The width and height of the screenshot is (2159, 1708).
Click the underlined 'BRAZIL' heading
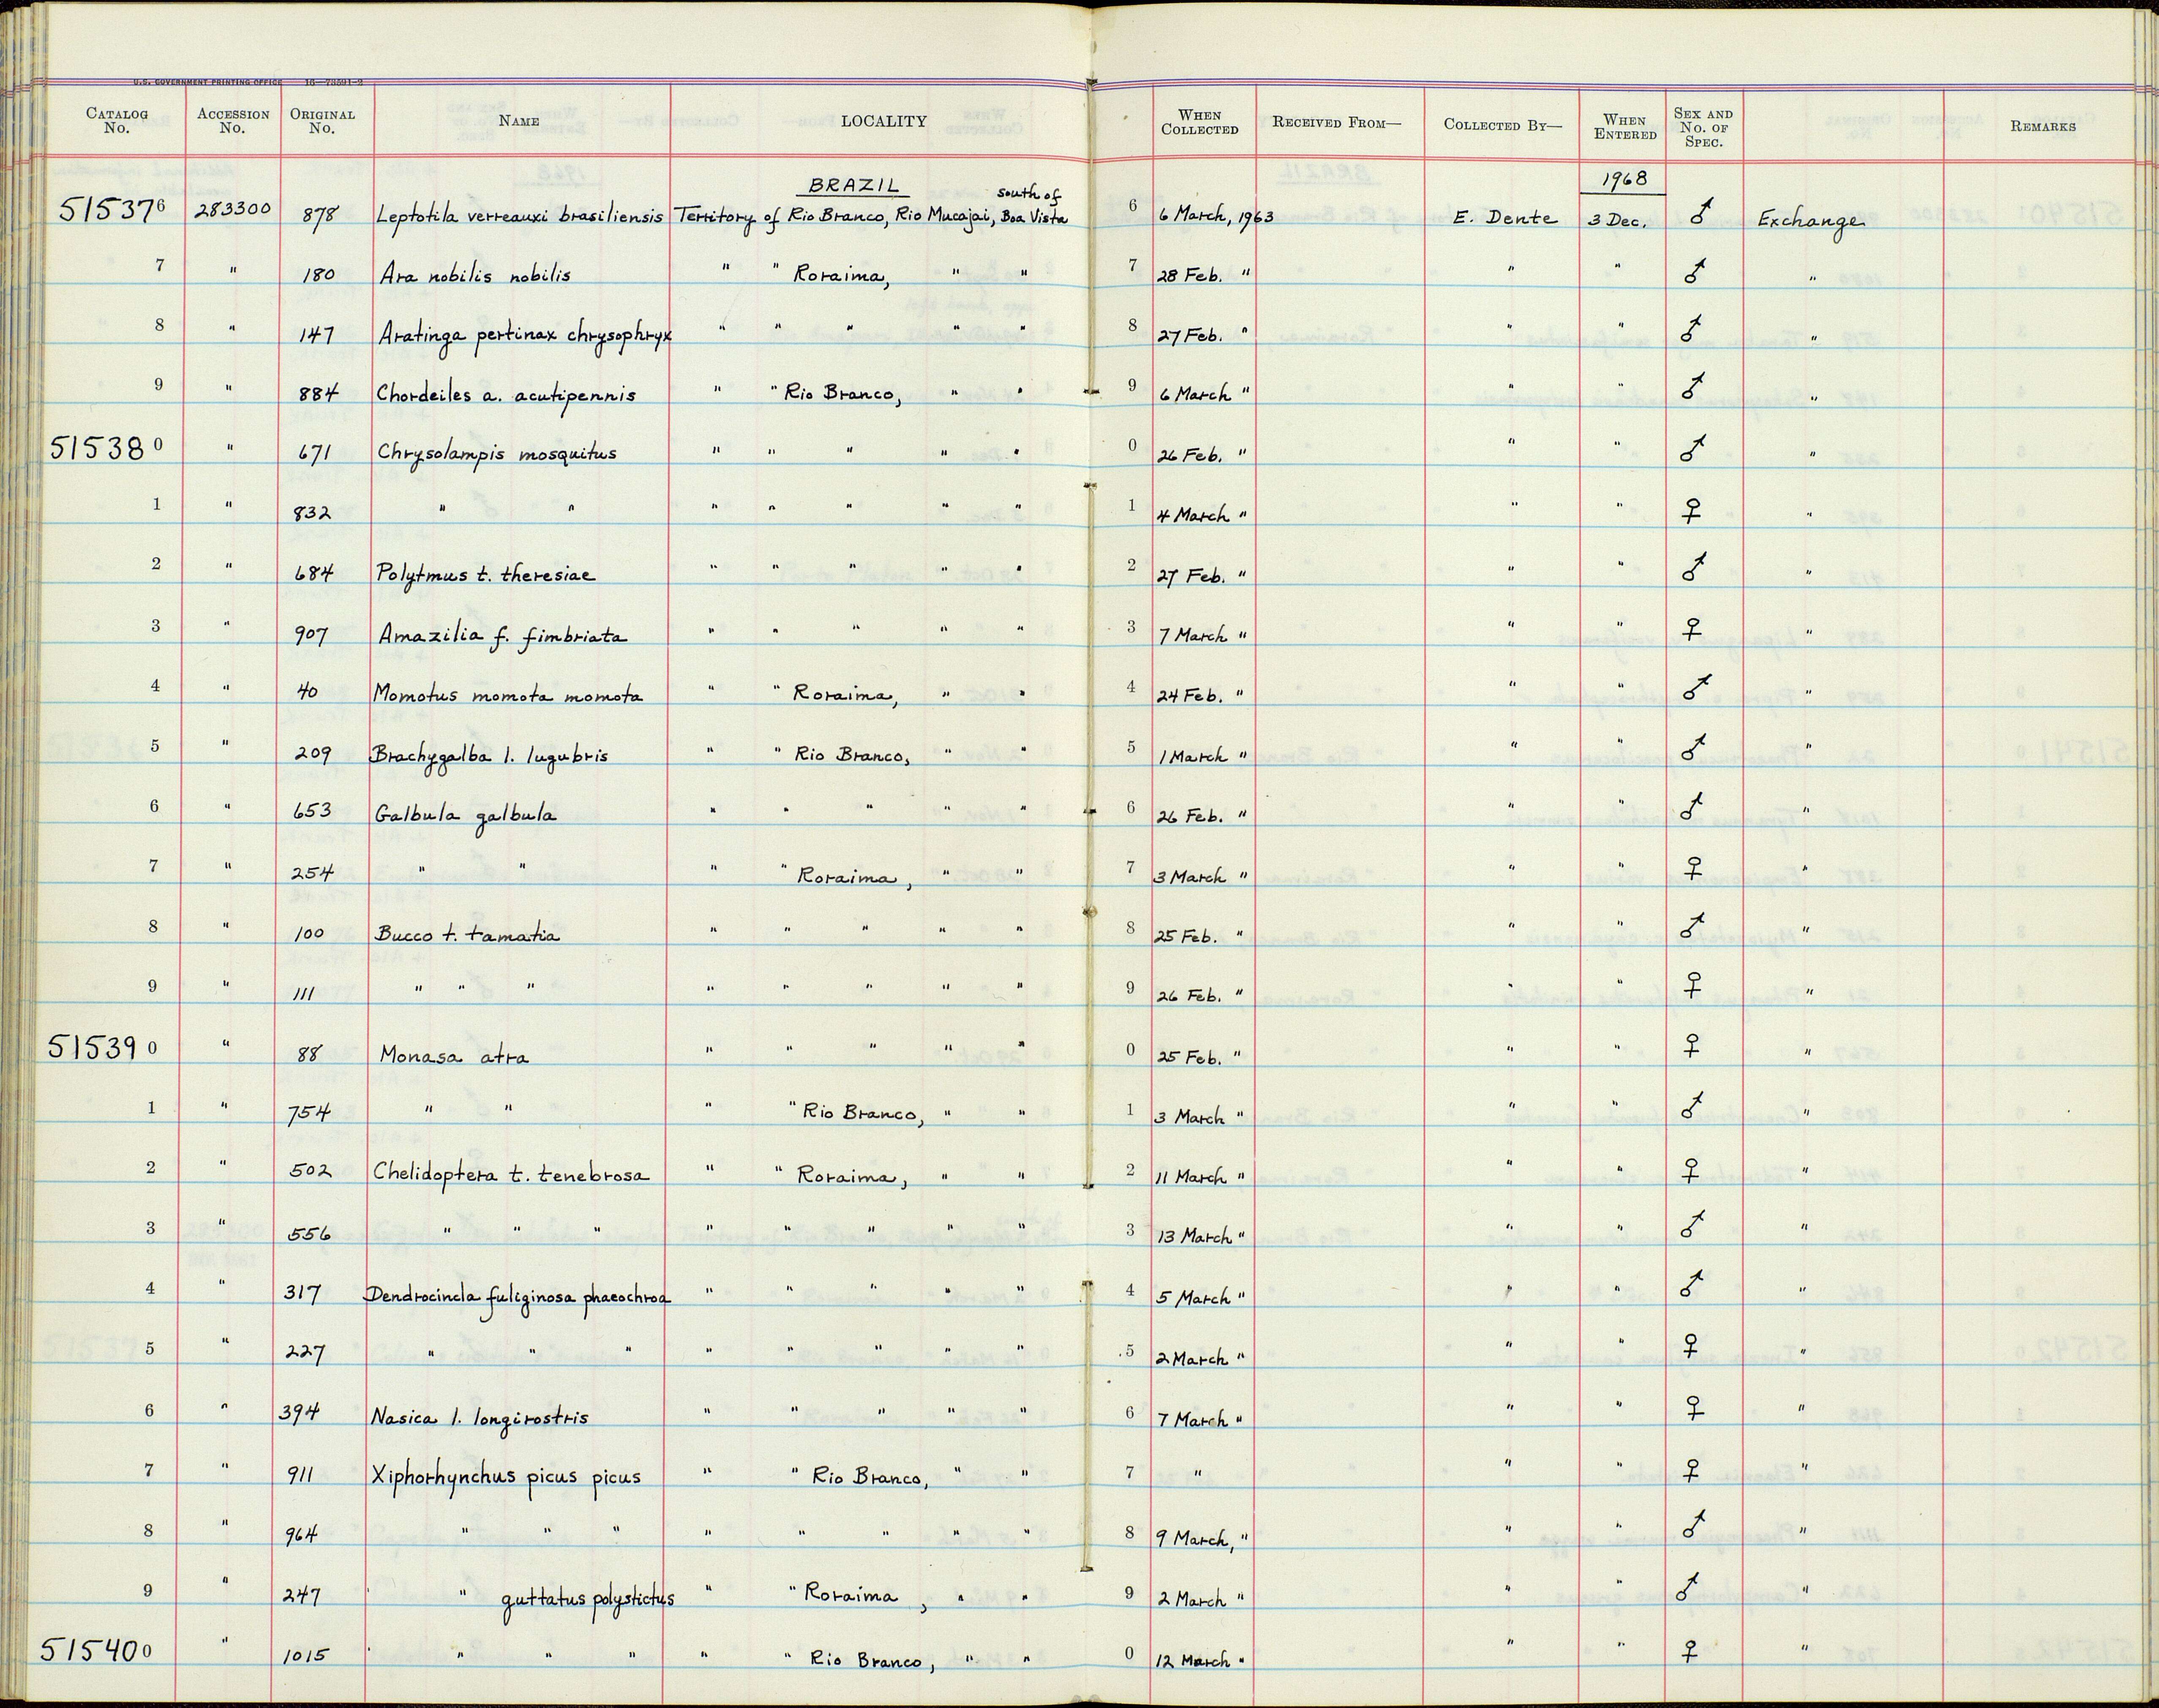click(853, 186)
